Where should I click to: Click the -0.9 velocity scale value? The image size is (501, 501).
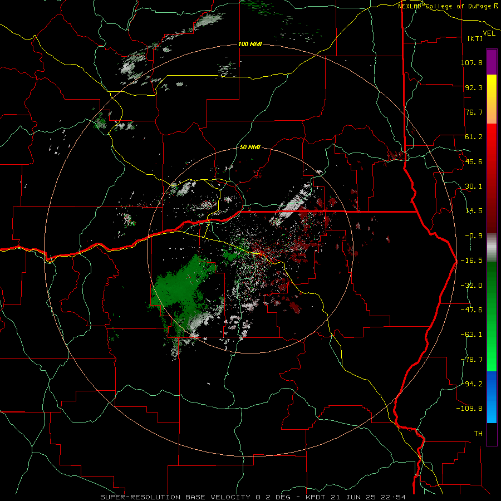[474, 236]
